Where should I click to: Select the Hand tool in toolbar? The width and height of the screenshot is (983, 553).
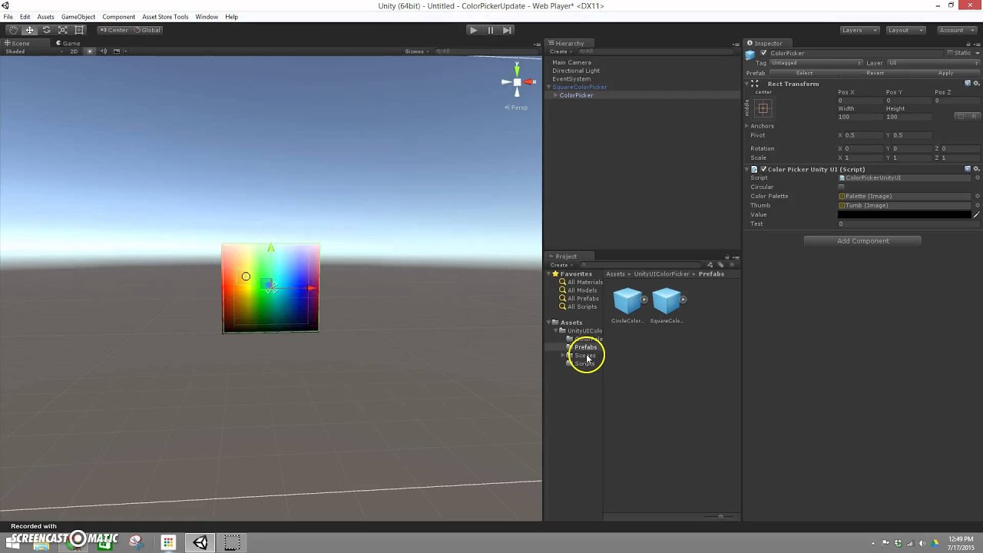13,30
